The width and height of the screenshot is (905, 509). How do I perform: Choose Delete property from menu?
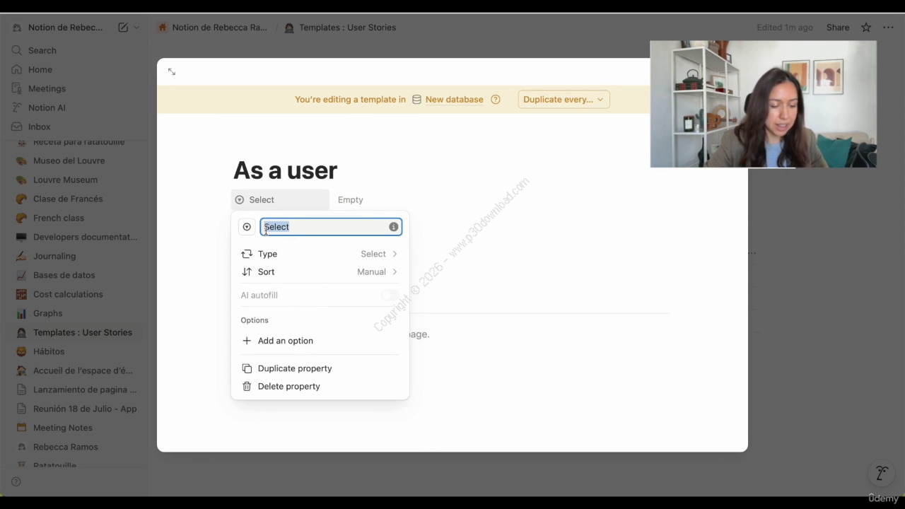tap(288, 386)
